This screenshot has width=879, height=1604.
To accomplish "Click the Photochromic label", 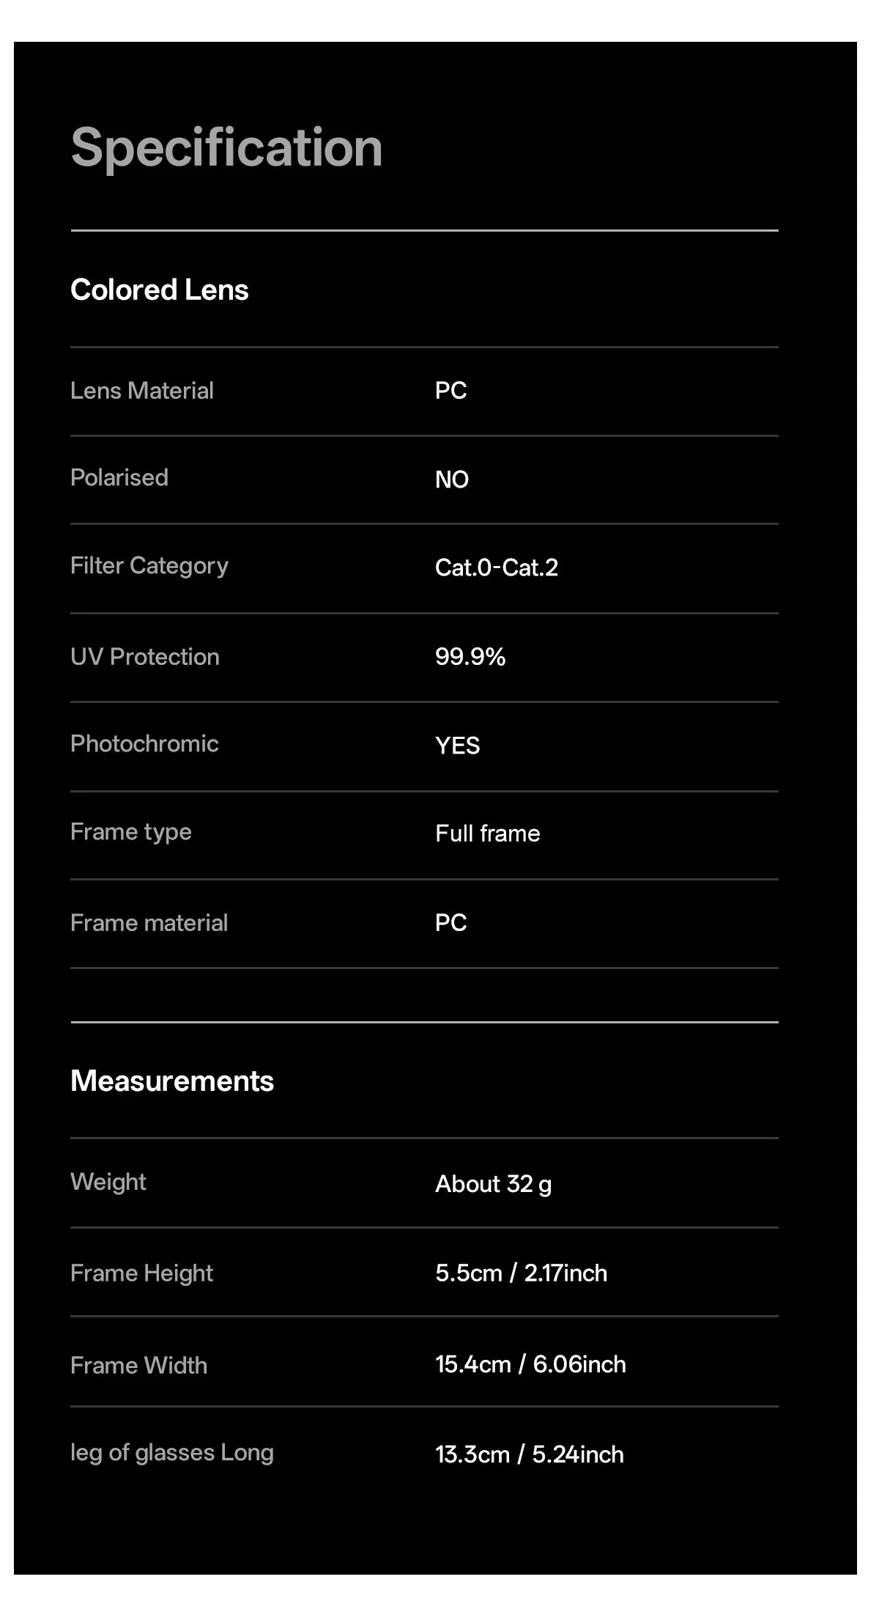I will (x=144, y=743).
